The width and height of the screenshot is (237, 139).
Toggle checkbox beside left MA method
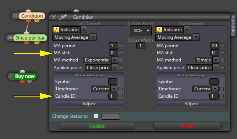click(121, 60)
